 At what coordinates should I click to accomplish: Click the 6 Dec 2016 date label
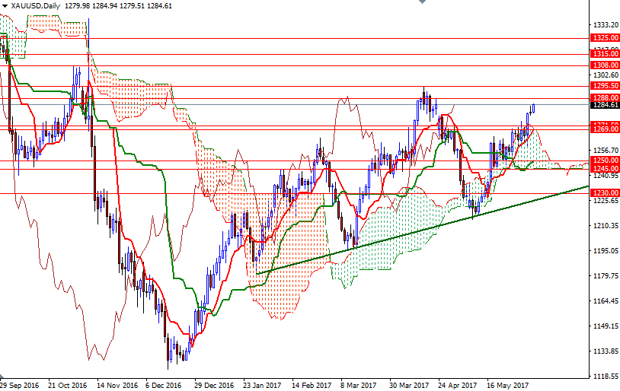coord(162,385)
